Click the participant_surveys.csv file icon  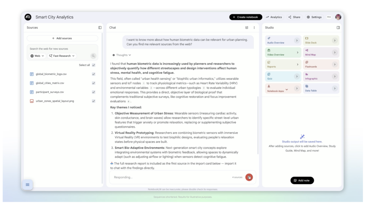(x=32, y=92)
